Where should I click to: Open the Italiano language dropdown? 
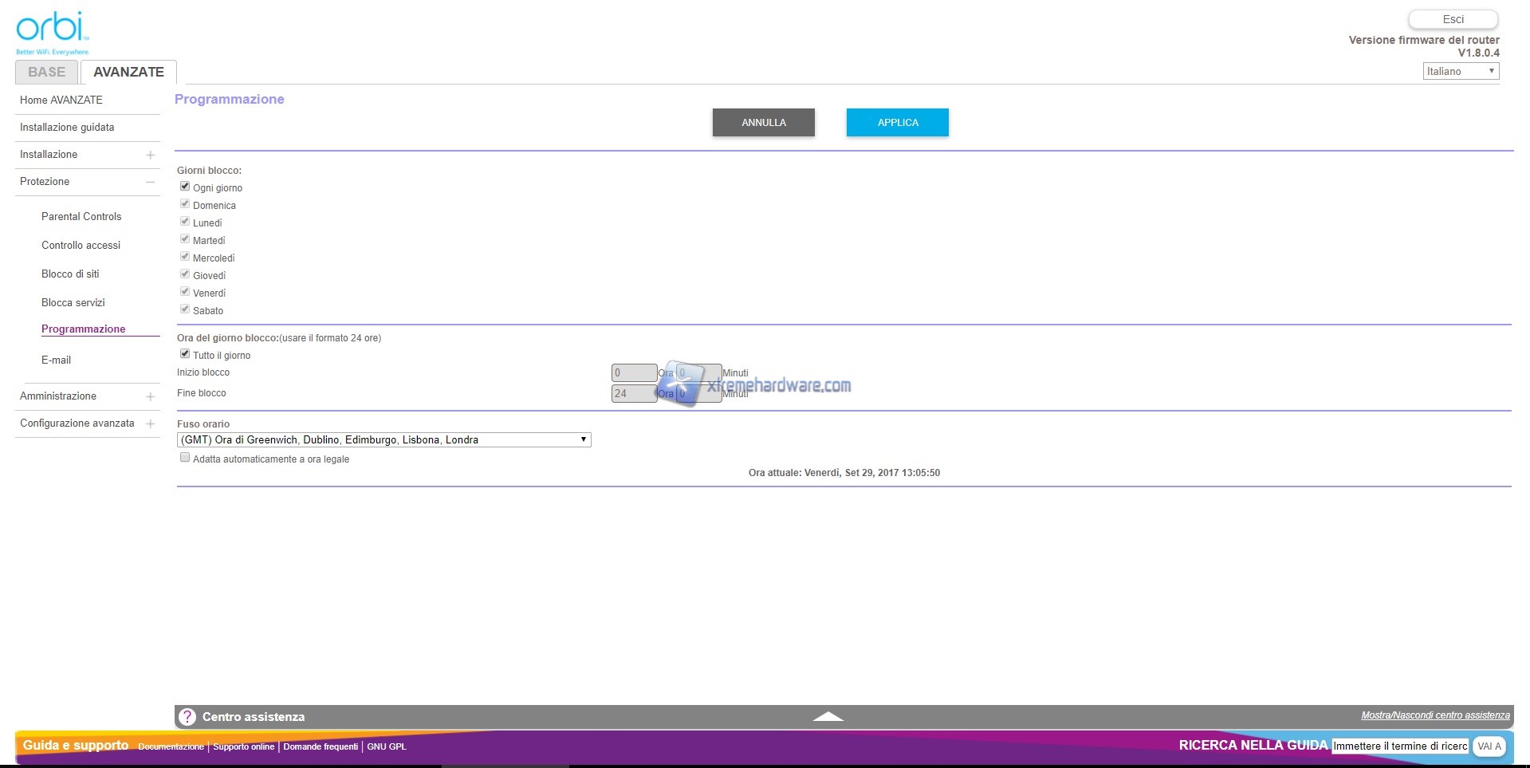pos(1460,71)
